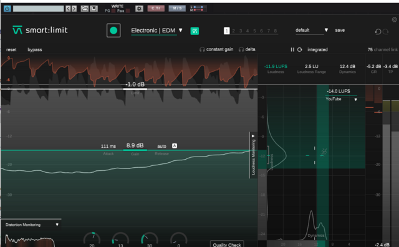Toggle the M/S button
Screen dimensions: 399x247
click(177, 8)
